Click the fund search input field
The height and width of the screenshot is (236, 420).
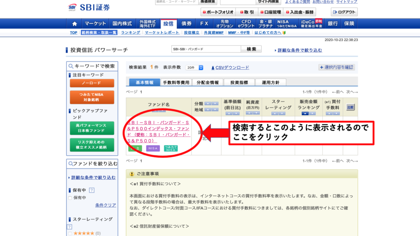click(x=206, y=49)
